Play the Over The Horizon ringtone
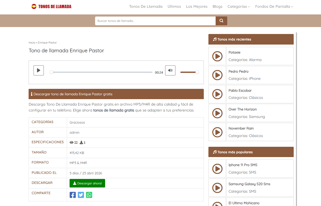The width and height of the screenshot is (321, 206). click(217, 113)
